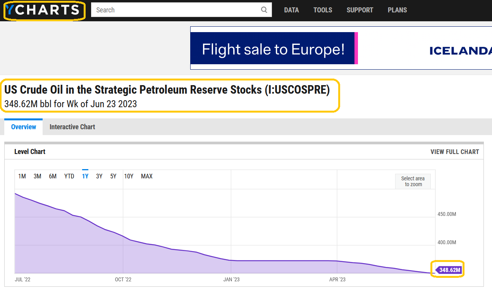Open the VIEW FULL CHART link

coord(454,152)
